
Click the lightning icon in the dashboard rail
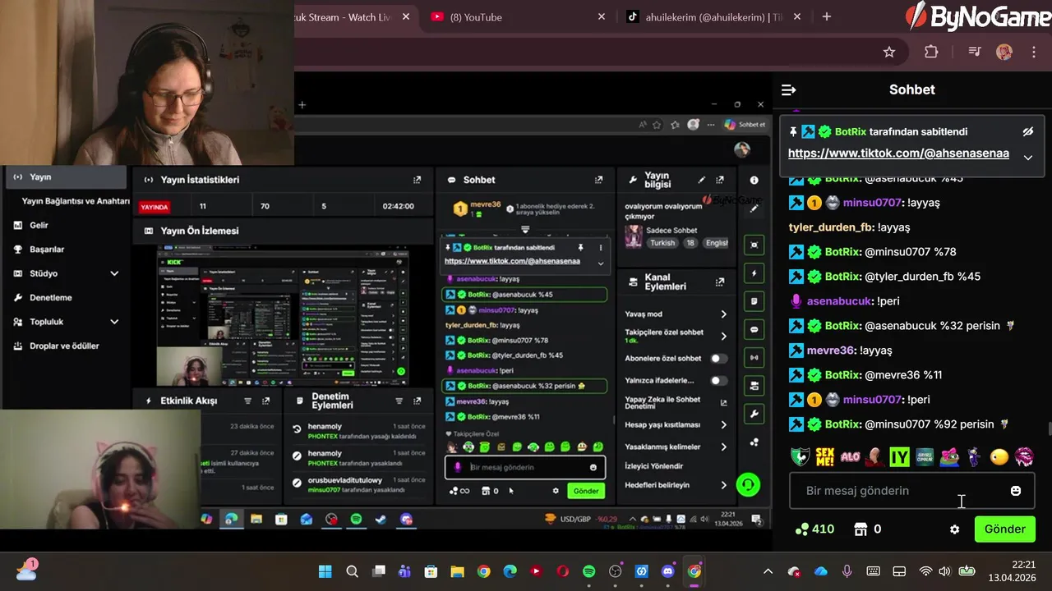coord(754,273)
